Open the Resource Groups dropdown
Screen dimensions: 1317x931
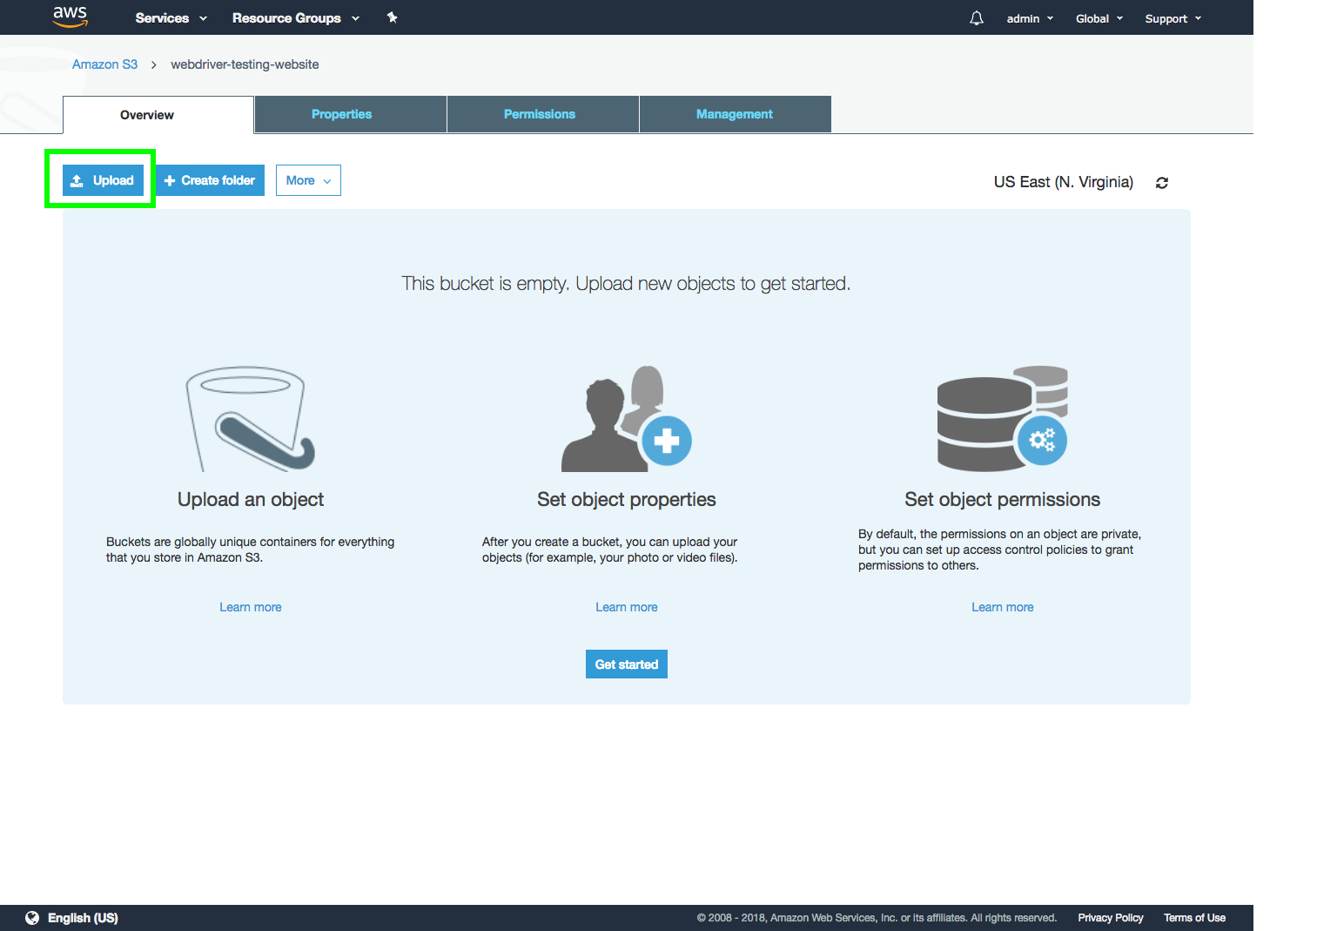point(295,18)
